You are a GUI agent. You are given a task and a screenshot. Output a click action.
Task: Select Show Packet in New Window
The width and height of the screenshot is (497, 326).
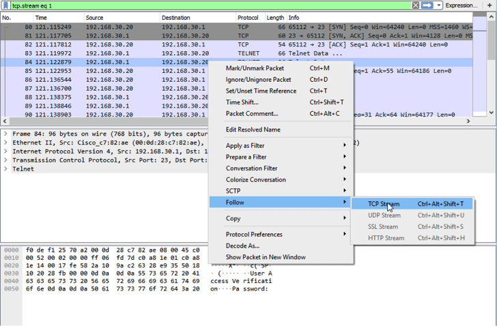pyautogui.click(x=266, y=257)
